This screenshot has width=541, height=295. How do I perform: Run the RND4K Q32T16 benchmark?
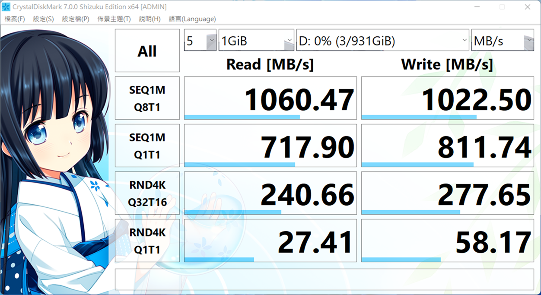point(147,193)
